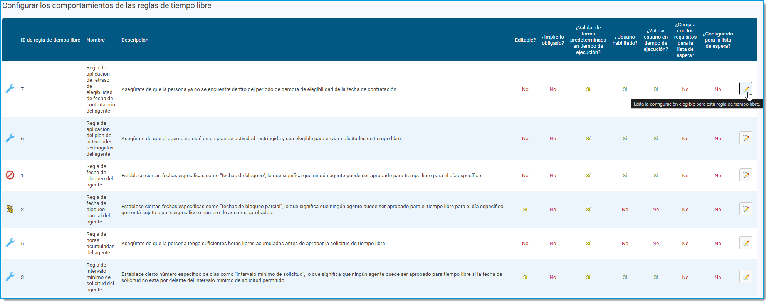The width and height of the screenshot is (769, 304).
Task: Click the 'ID de regla de tiempo libre' header
Action: point(50,40)
